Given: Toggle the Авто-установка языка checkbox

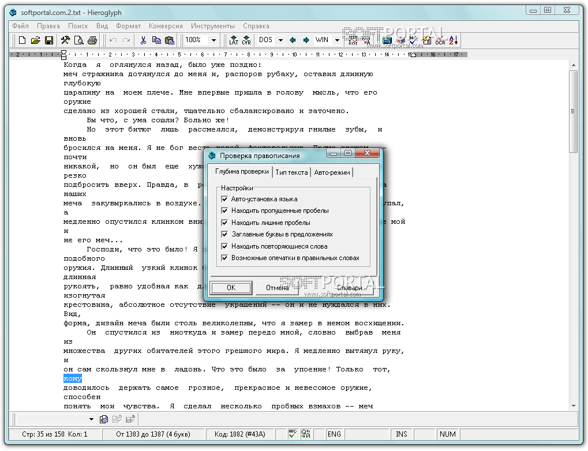Looking at the screenshot, I should [224, 199].
